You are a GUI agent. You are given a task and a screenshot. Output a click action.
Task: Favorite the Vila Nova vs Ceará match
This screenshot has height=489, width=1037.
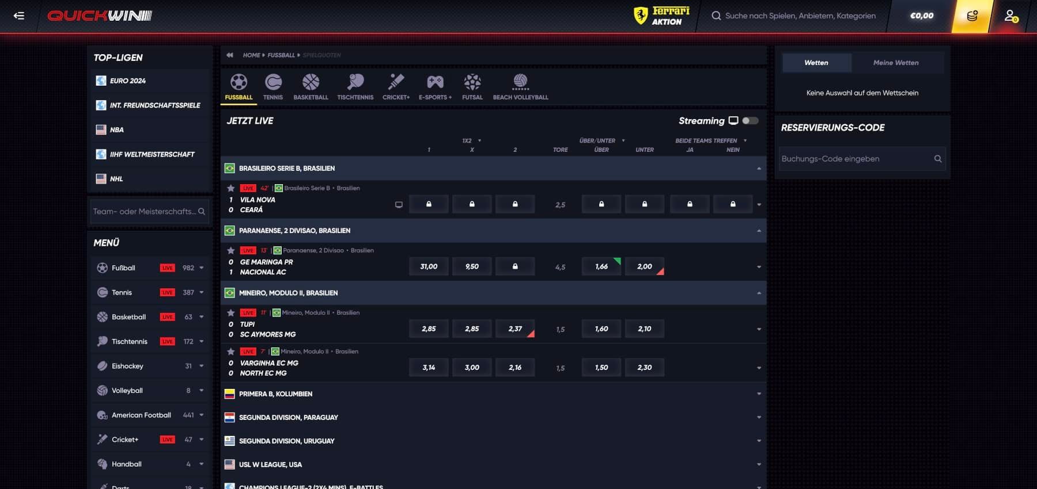click(x=231, y=188)
